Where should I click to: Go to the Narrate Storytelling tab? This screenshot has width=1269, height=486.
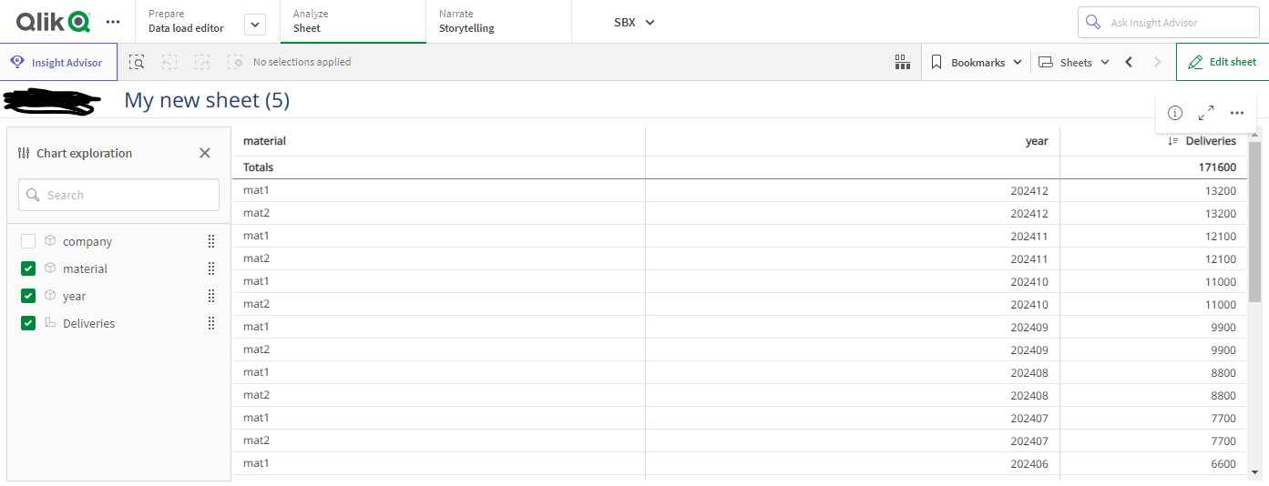click(498, 21)
